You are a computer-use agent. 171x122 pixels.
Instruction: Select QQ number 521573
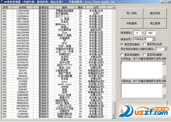click(x=23, y=71)
